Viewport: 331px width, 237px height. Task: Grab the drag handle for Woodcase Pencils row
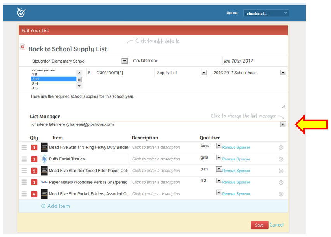24,182
